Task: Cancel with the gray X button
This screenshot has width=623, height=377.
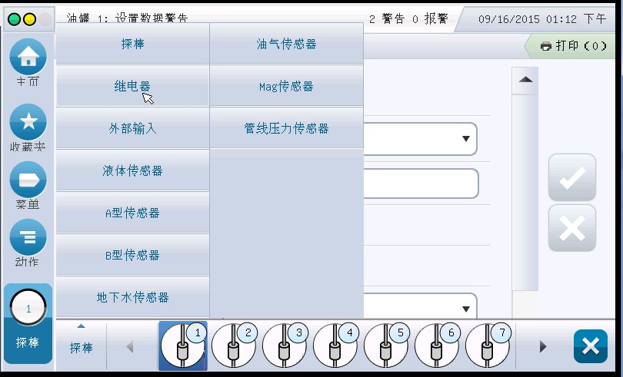Action: [571, 228]
